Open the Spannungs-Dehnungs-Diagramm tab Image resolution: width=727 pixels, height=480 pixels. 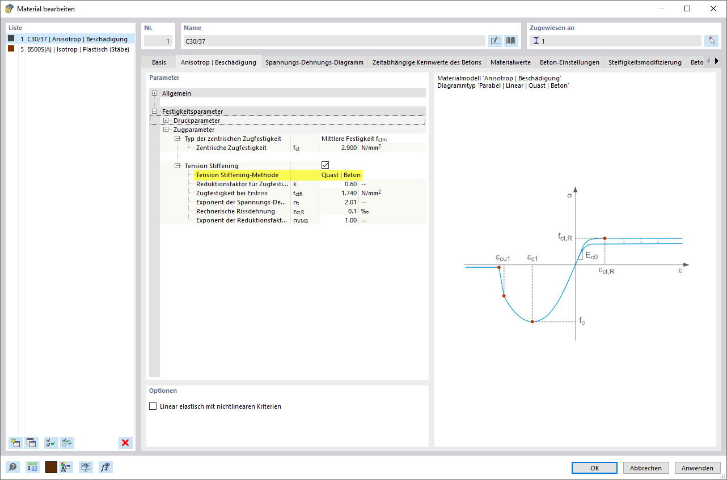coord(314,62)
